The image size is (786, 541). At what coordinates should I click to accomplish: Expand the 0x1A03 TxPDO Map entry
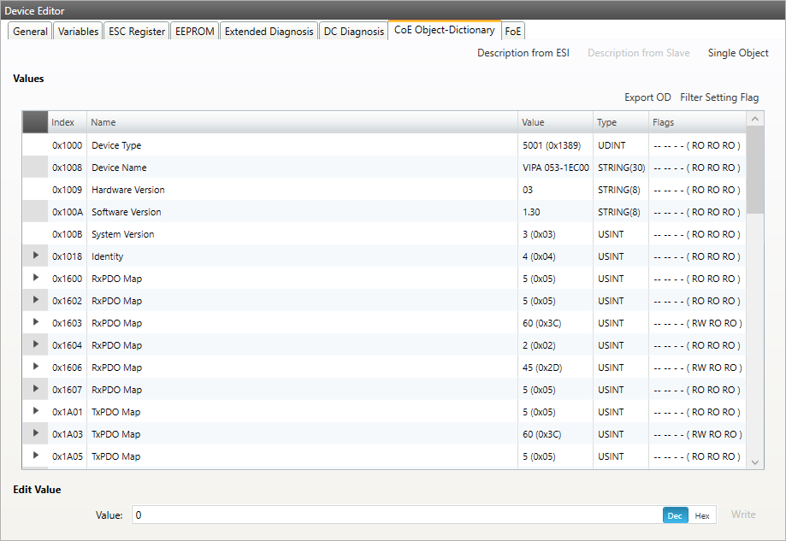click(36, 434)
